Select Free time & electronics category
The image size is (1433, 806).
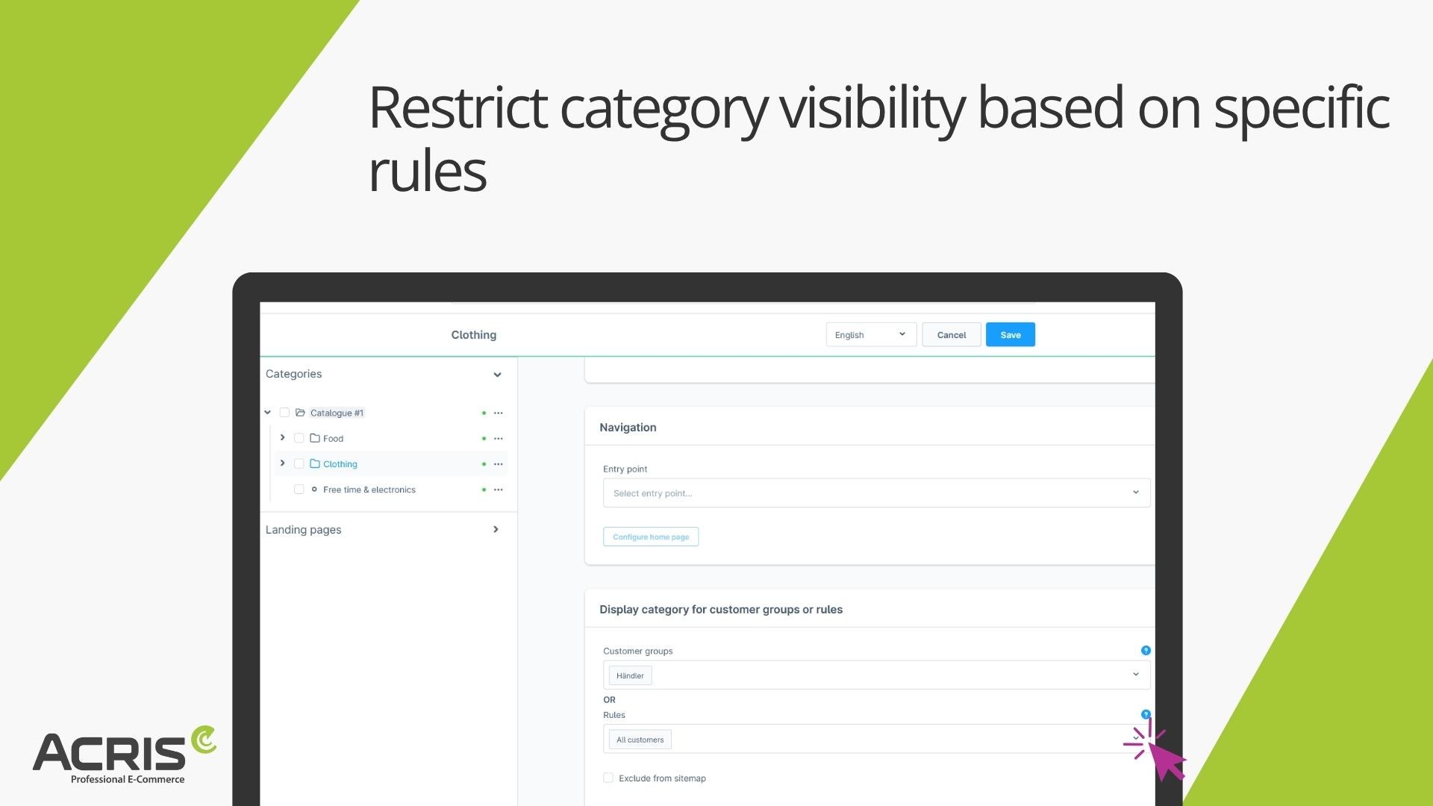pyautogui.click(x=369, y=490)
